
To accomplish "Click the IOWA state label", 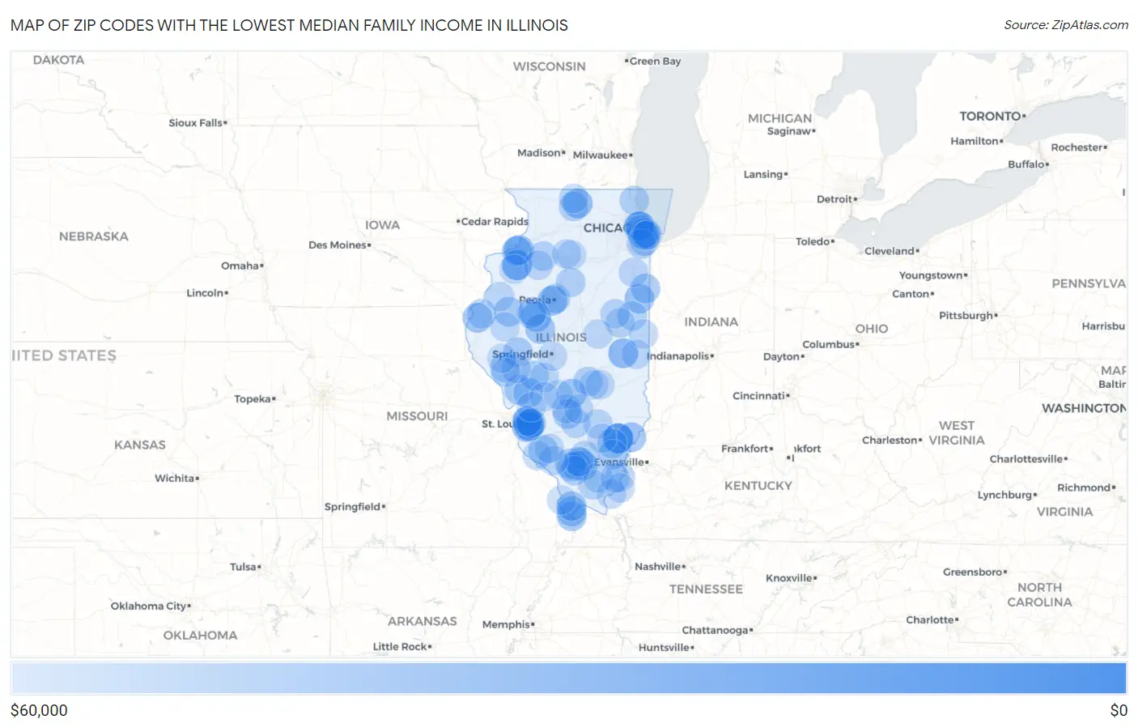I will [x=382, y=225].
